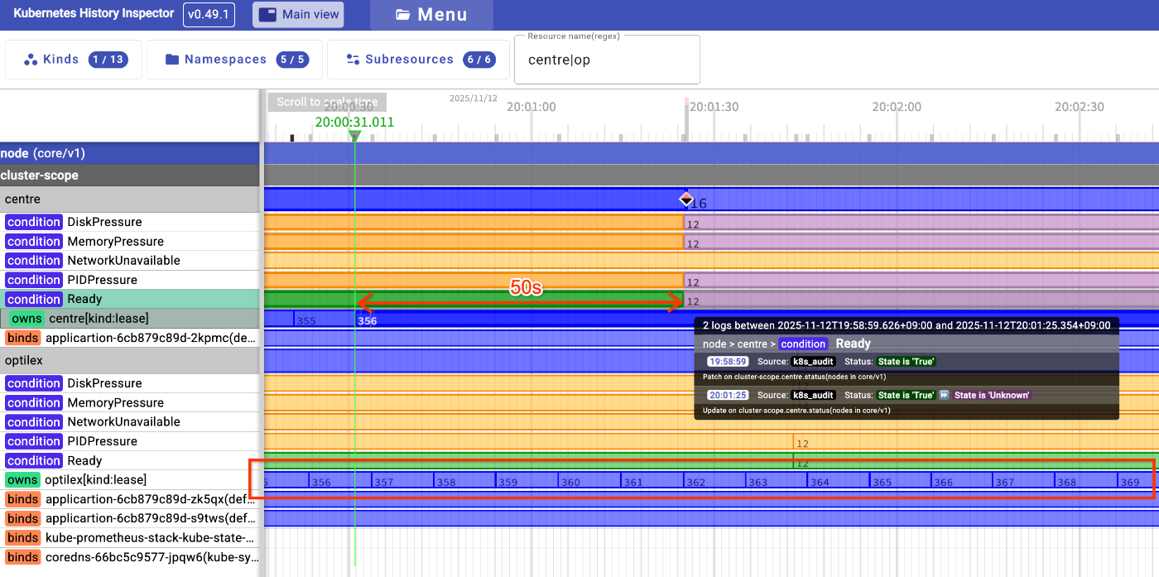Click the Subresources icon
The image size is (1159, 577).
click(x=353, y=60)
